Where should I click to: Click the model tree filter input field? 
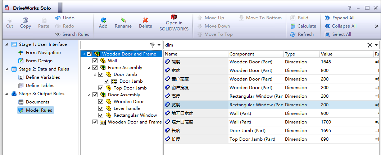(x=115, y=45)
